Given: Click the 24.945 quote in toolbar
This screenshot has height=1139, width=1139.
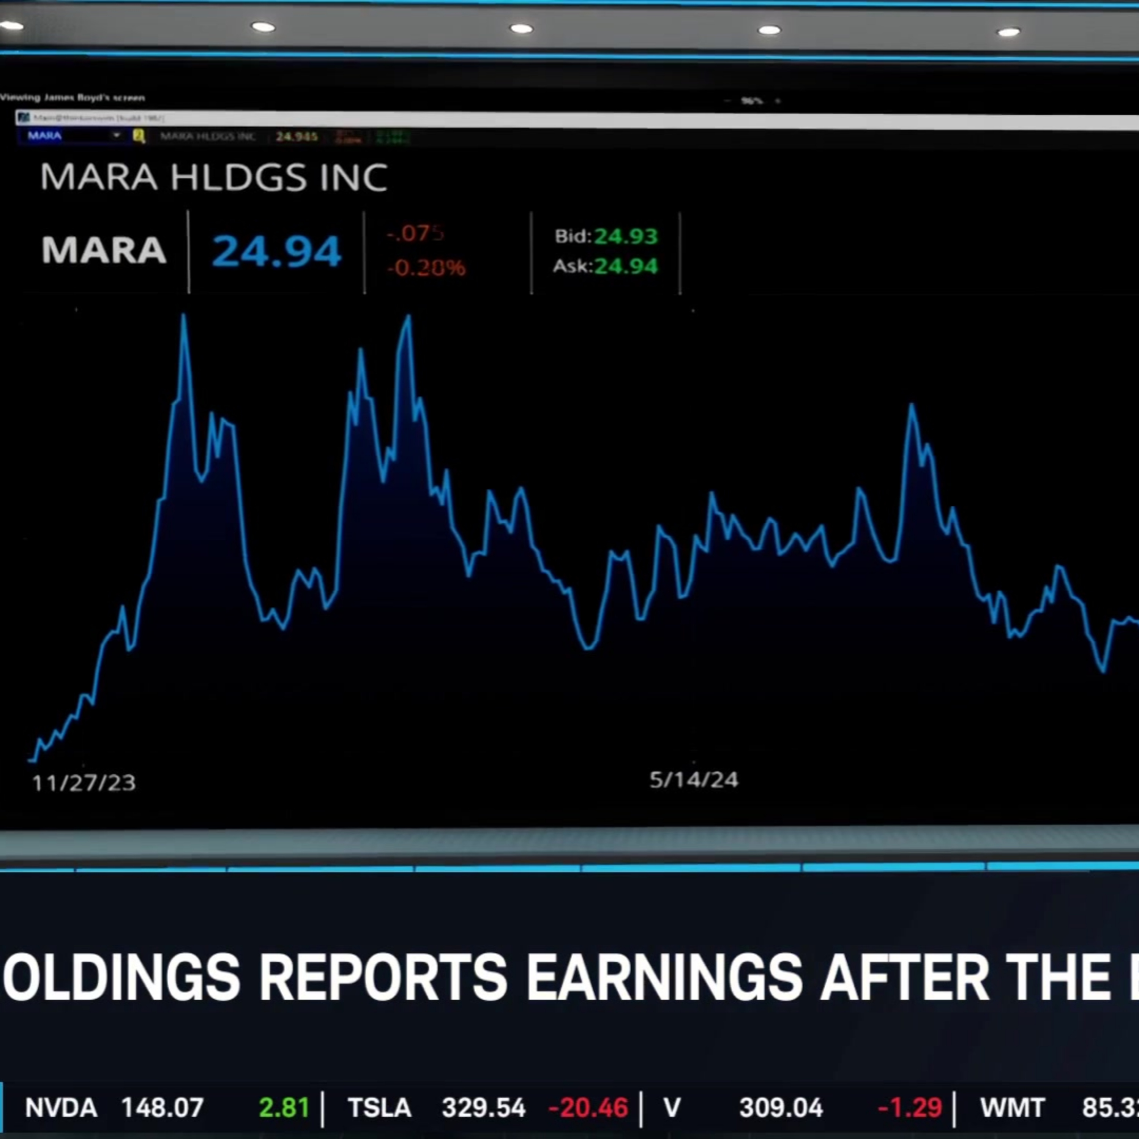Looking at the screenshot, I should pyautogui.click(x=297, y=137).
